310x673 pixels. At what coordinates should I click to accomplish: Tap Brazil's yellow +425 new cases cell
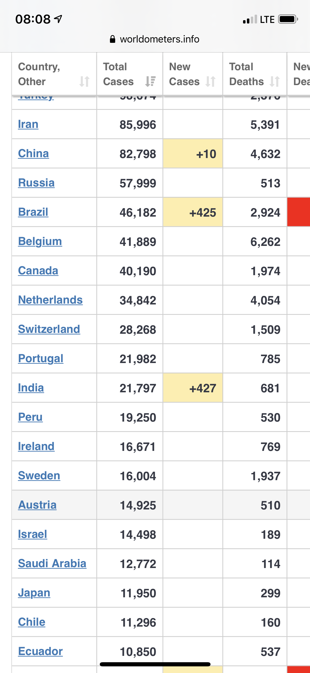click(x=193, y=212)
